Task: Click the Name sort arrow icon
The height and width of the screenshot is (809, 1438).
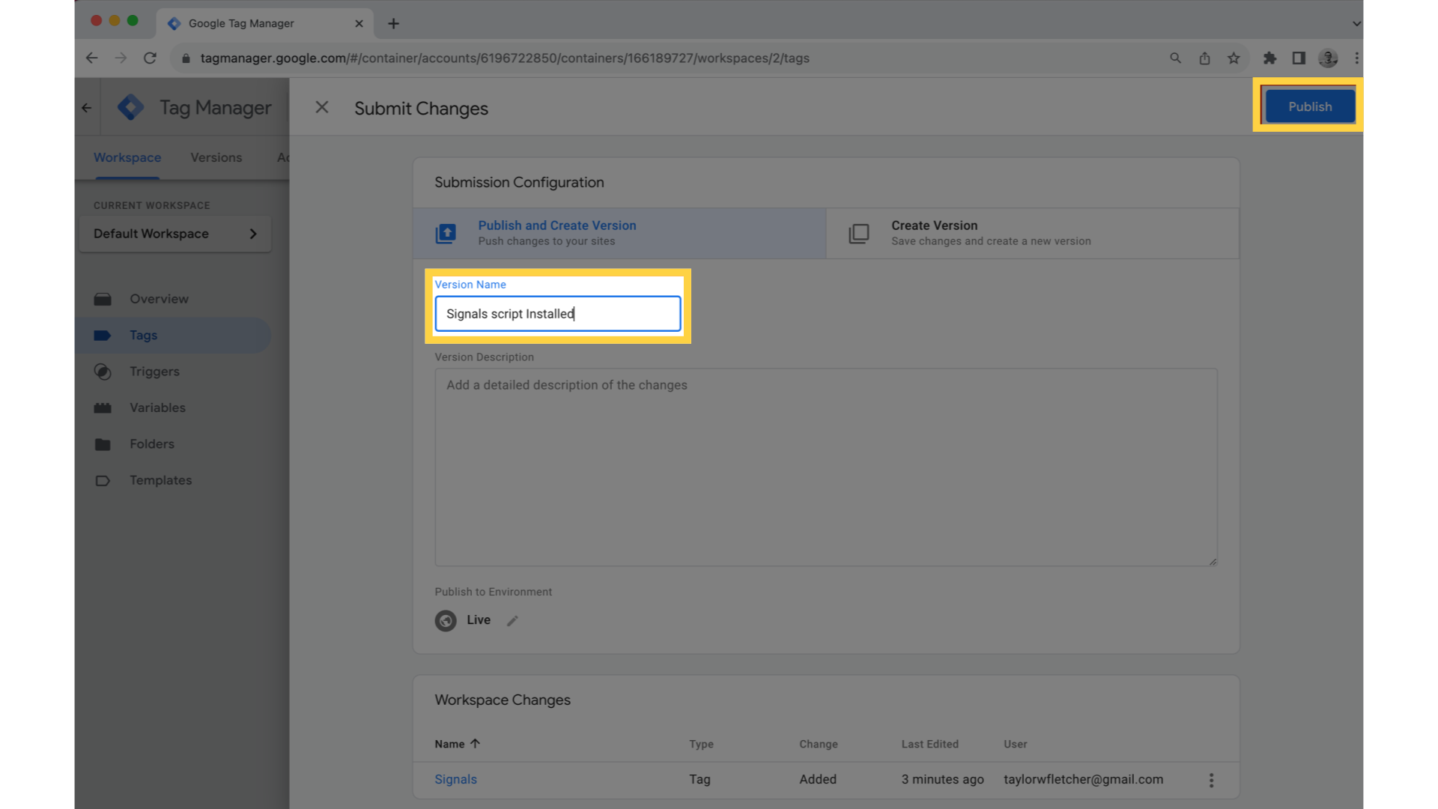Action: (475, 743)
